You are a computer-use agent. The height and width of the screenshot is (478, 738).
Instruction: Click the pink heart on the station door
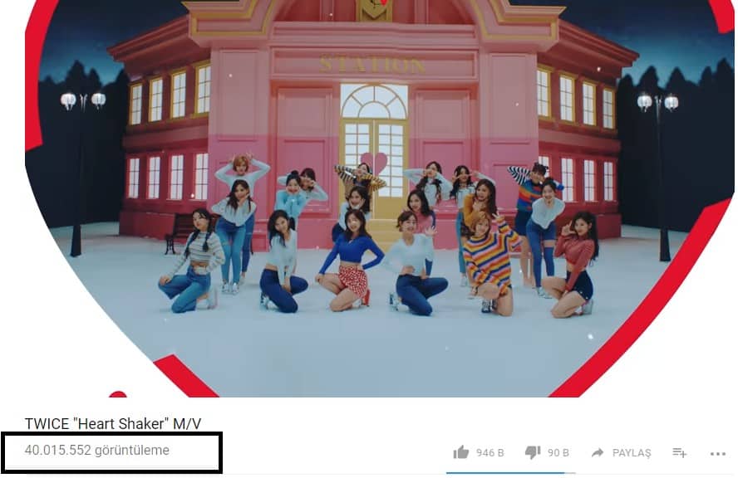(x=374, y=163)
